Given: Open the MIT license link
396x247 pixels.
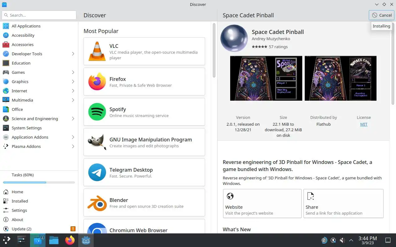Looking at the screenshot, I should 364,124.
